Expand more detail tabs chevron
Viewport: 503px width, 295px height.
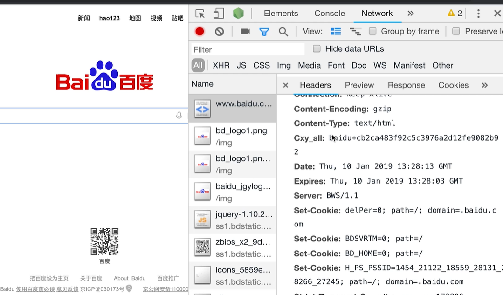[x=485, y=85]
